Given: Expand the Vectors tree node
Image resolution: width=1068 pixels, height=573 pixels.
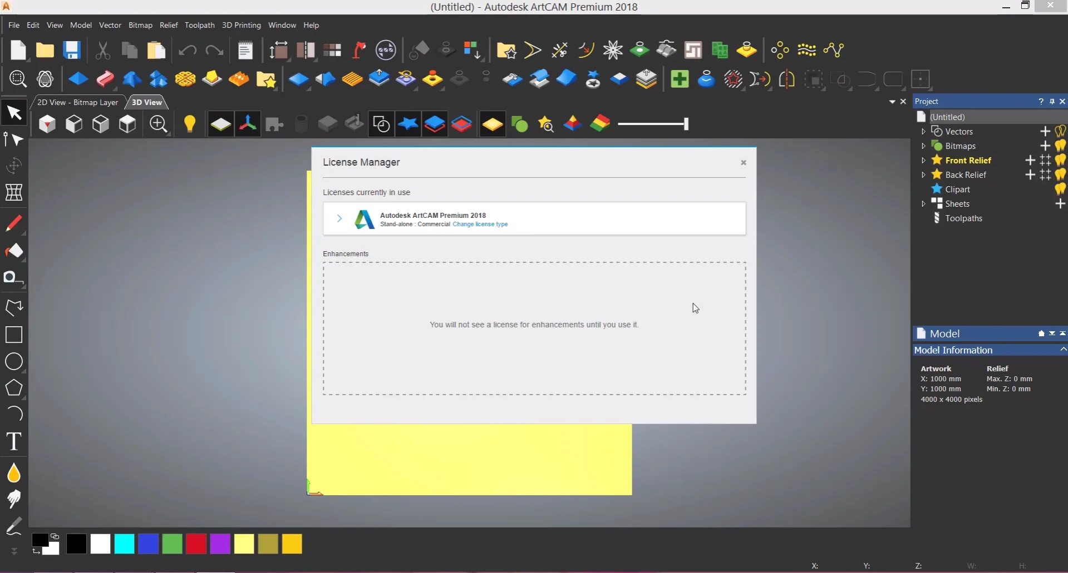Looking at the screenshot, I should [x=923, y=131].
